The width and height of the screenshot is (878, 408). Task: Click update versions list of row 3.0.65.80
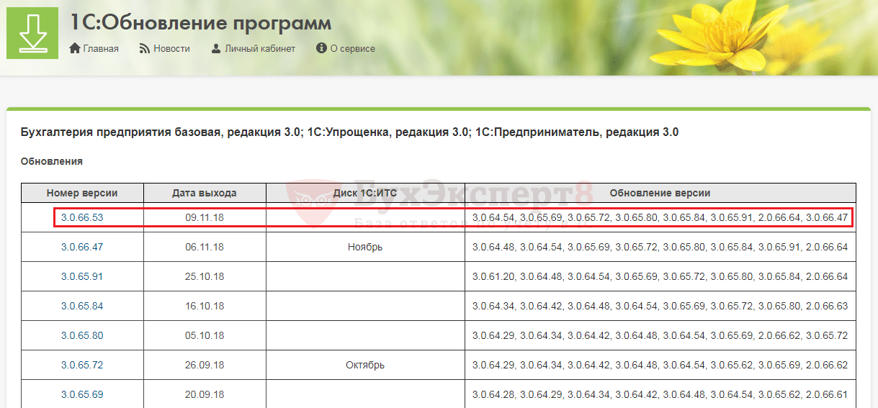pyautogui.click(x=660, y=335)
